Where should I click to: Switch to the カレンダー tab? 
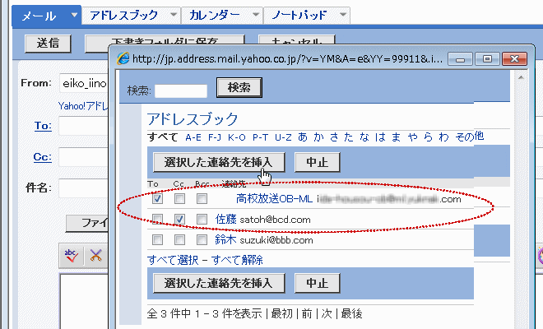[x=214, y=16]
